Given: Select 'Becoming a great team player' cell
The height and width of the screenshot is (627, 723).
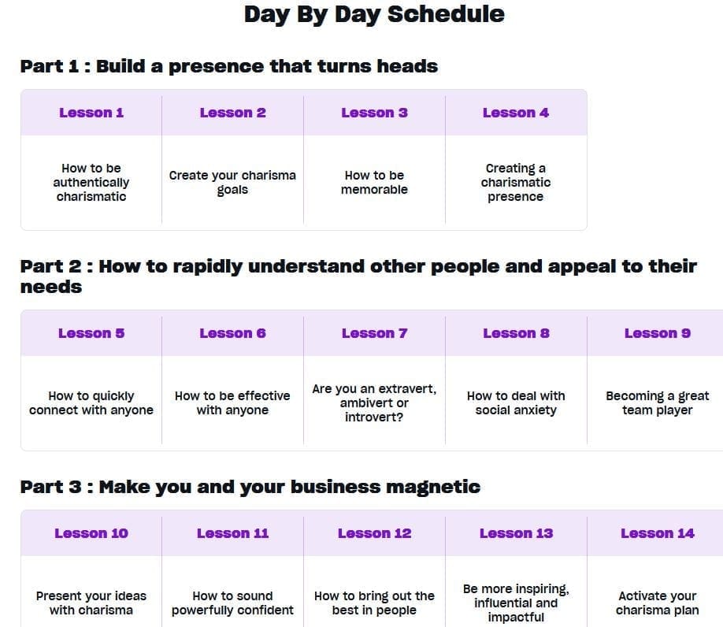Looking at the screenshot, I should coord(657,403).
